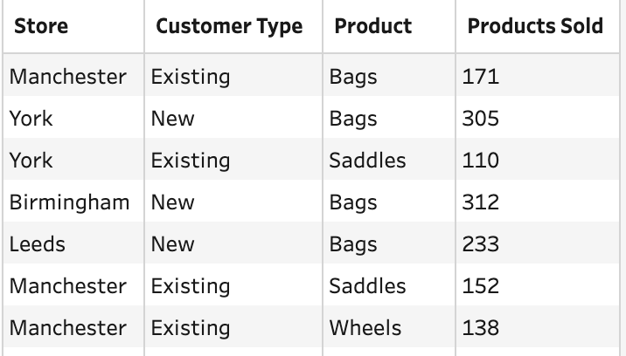The image size is (626, 356).
Task: Click the Store column header
Action: point(41,26)
